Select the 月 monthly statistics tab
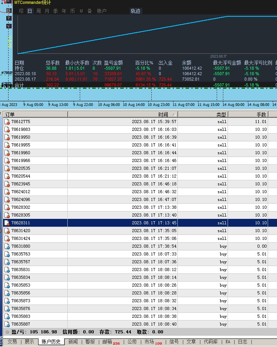The image size is (277, 347). click(x=47, y=11)
